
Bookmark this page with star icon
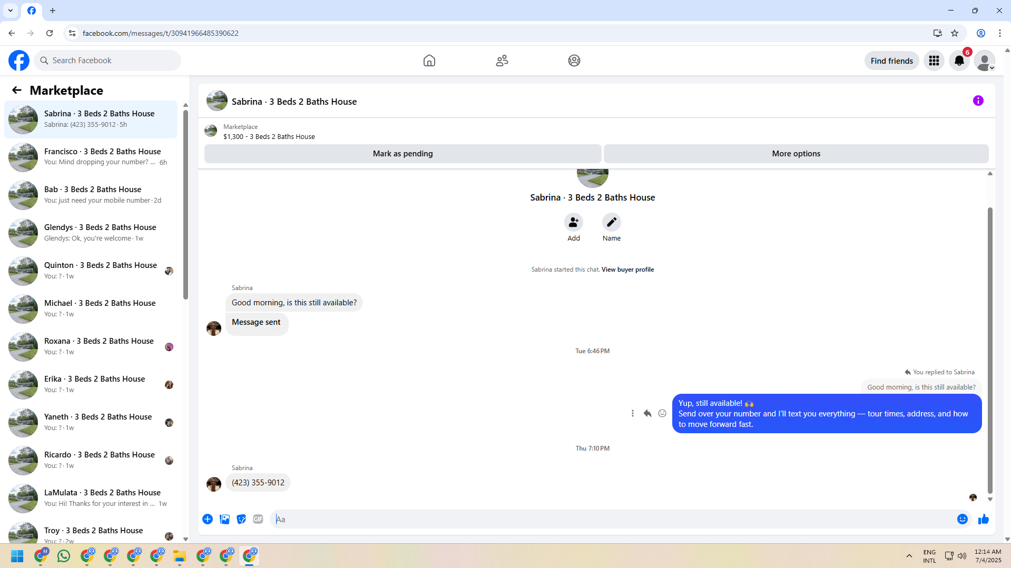pyautogui.click(x=955, y=33)
